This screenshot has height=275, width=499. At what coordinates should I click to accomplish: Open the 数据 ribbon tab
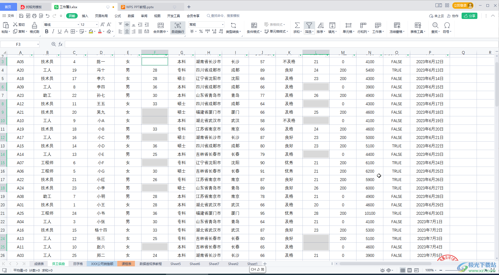[131, 16]
